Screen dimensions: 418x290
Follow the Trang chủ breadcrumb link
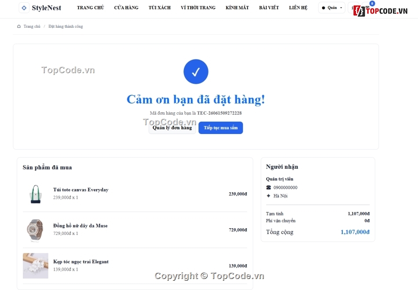[32, 26]
